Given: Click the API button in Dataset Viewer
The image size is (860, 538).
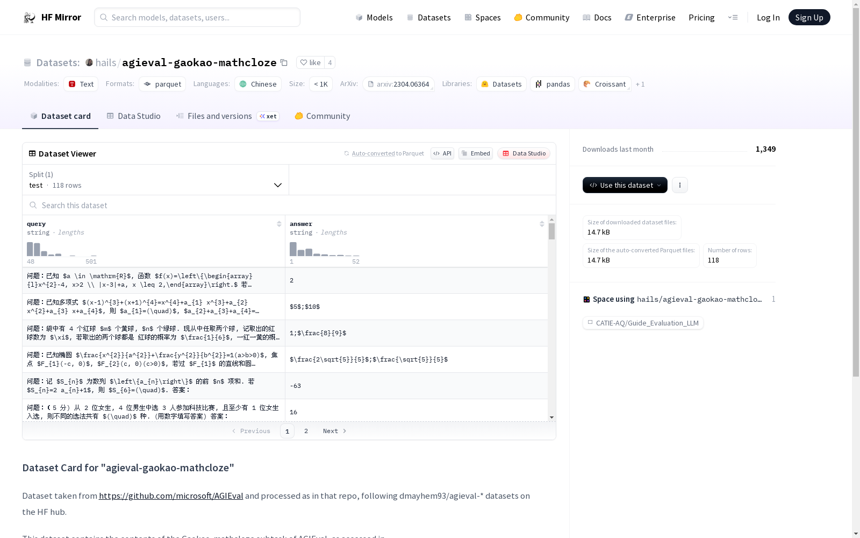Looking at the screenshot, I should tap(442, 153).
